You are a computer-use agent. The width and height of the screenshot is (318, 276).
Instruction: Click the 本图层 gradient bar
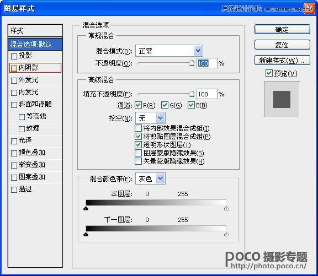[156, 203]
